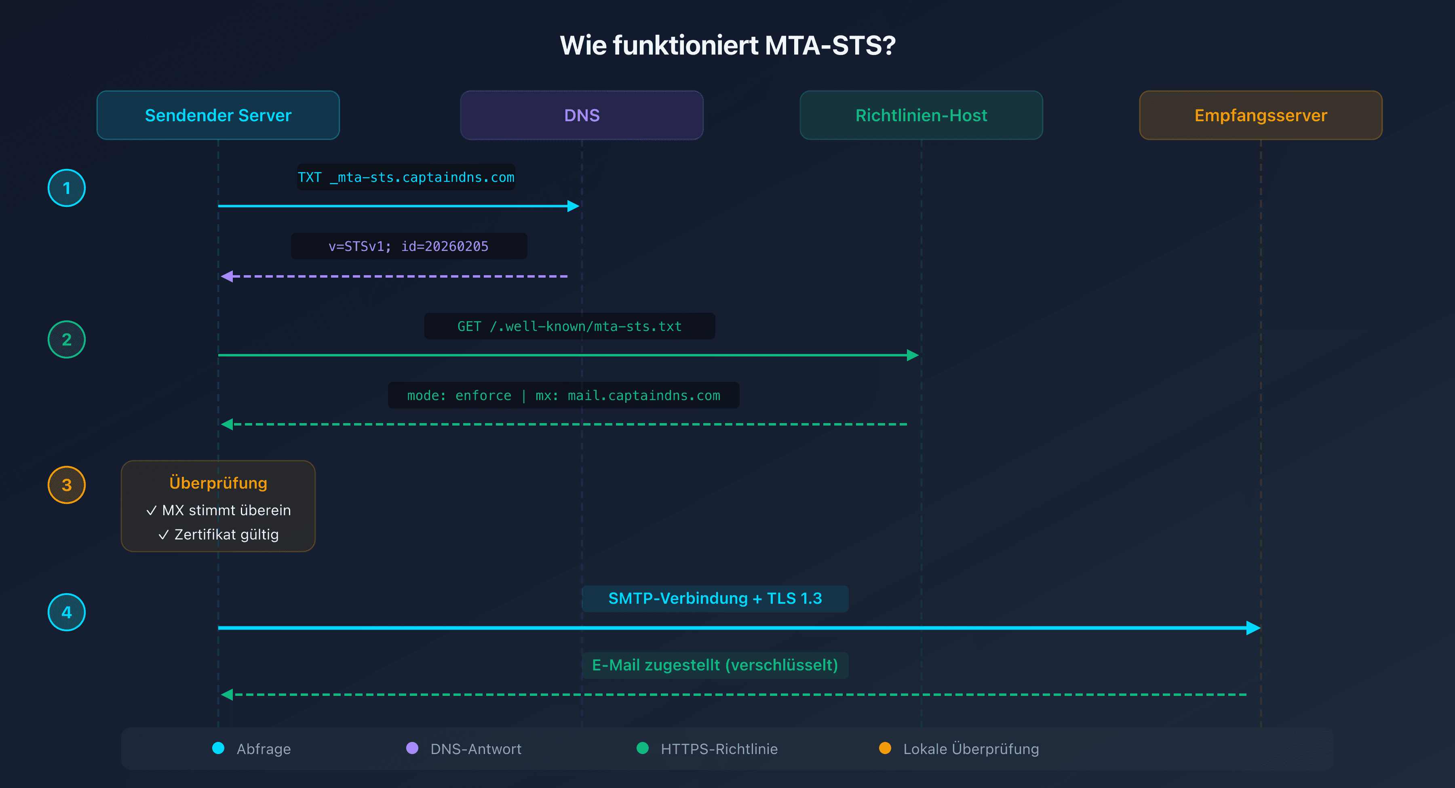
Task: Click the step 1 circle icon
Action: coord(66,188)
